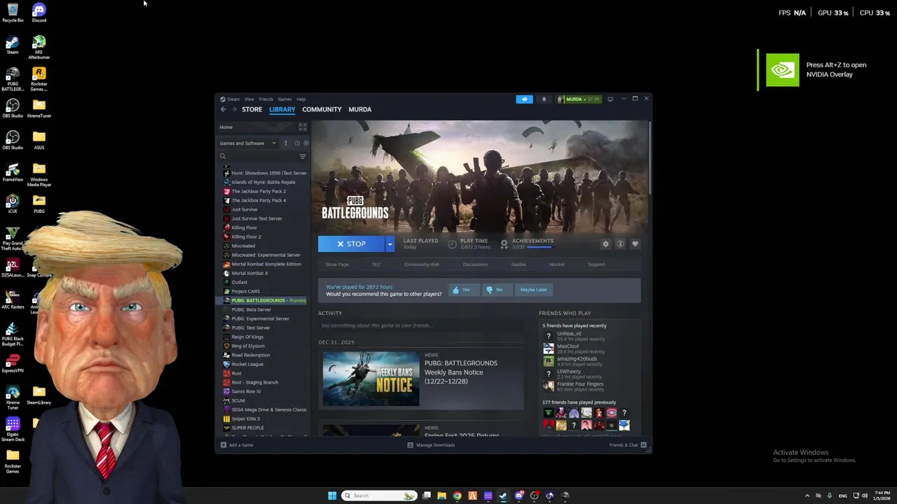Screen dimensions: 897x504
Task: Open Discord desktop shortcut
Action: click(39, 13)
